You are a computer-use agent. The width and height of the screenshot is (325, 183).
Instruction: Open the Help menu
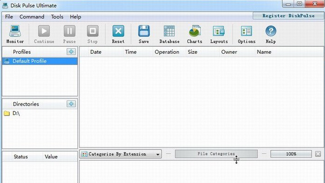click(x=75, y=17)
